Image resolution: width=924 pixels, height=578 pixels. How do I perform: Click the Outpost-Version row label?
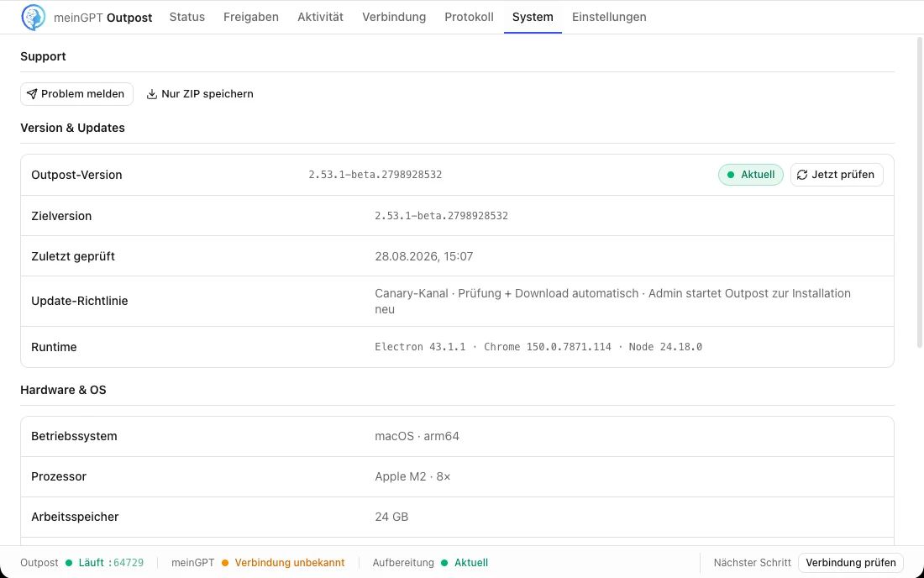[76, 175]
